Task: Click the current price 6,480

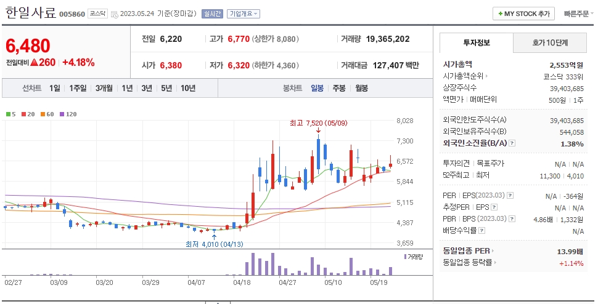Action: 28,46
